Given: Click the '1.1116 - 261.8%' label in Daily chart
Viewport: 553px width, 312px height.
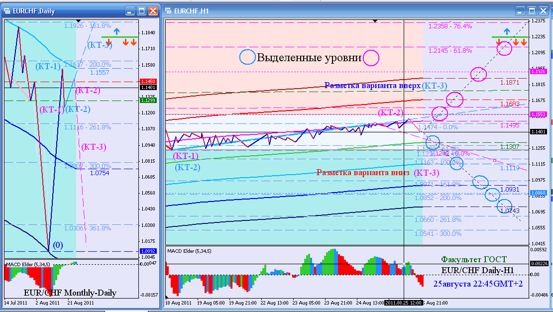Looking at the screenshot, I should [x=88, y=127].
